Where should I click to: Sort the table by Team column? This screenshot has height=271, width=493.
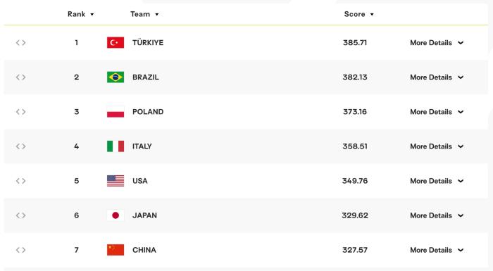pyautogui.click(x=144, y=14)
